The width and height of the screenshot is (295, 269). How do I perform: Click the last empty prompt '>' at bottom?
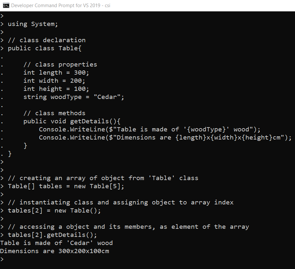(2, 259)
